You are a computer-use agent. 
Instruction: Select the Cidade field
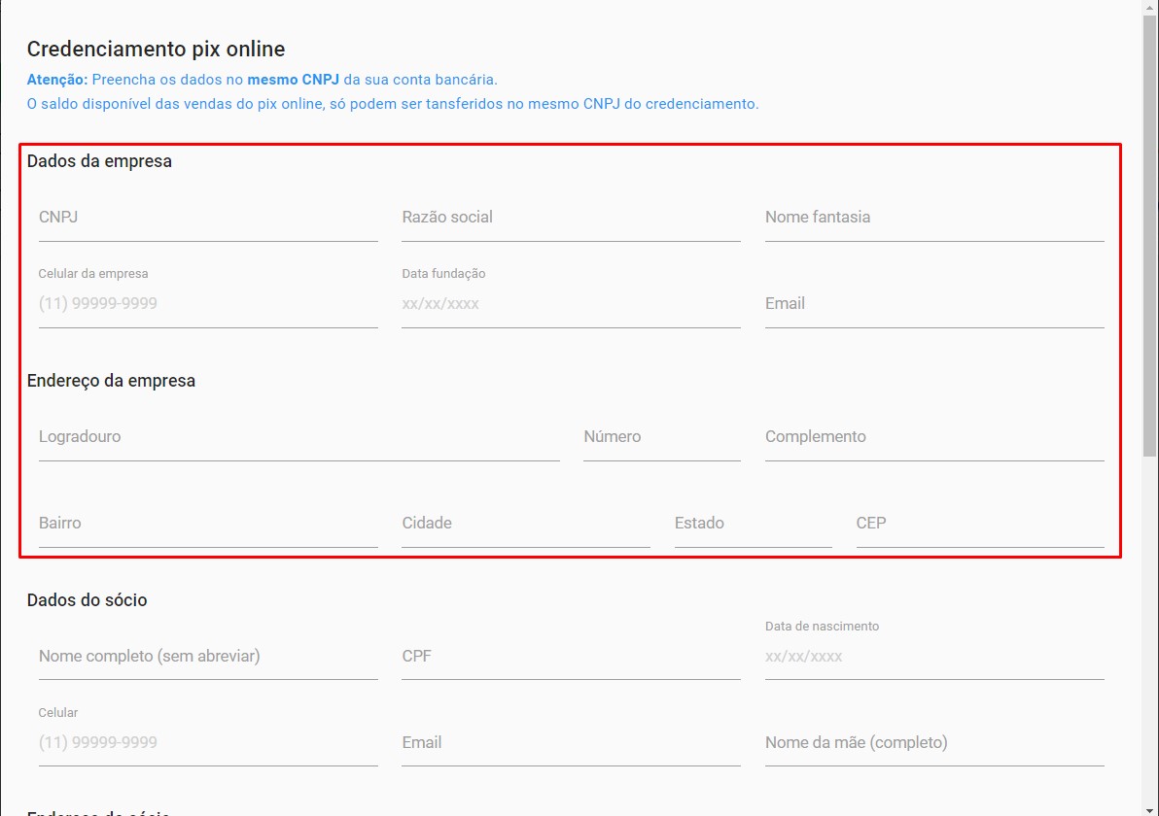525,524
